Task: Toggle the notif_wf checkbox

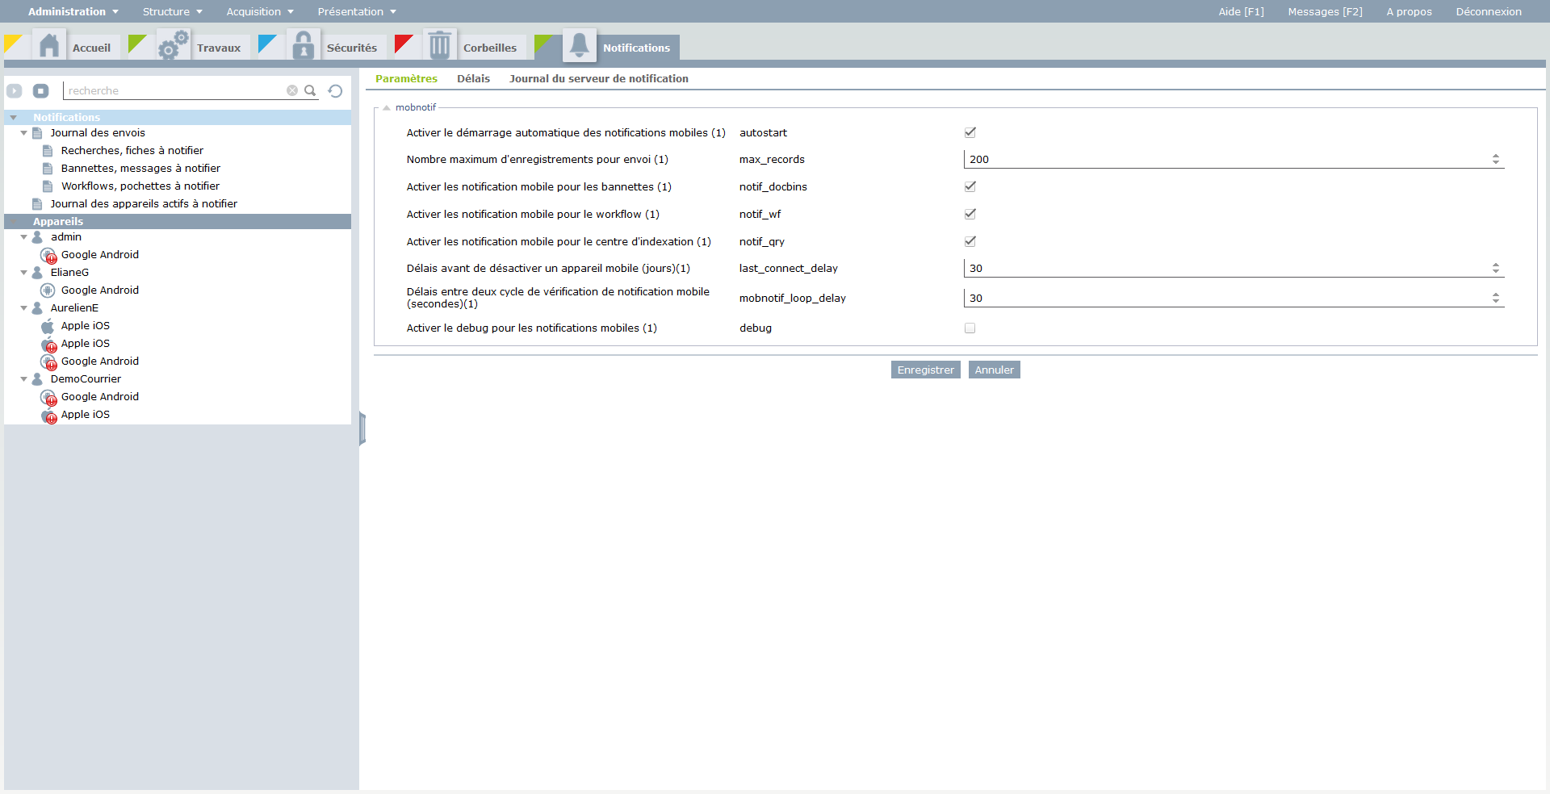Action: [x=970, y=214]
